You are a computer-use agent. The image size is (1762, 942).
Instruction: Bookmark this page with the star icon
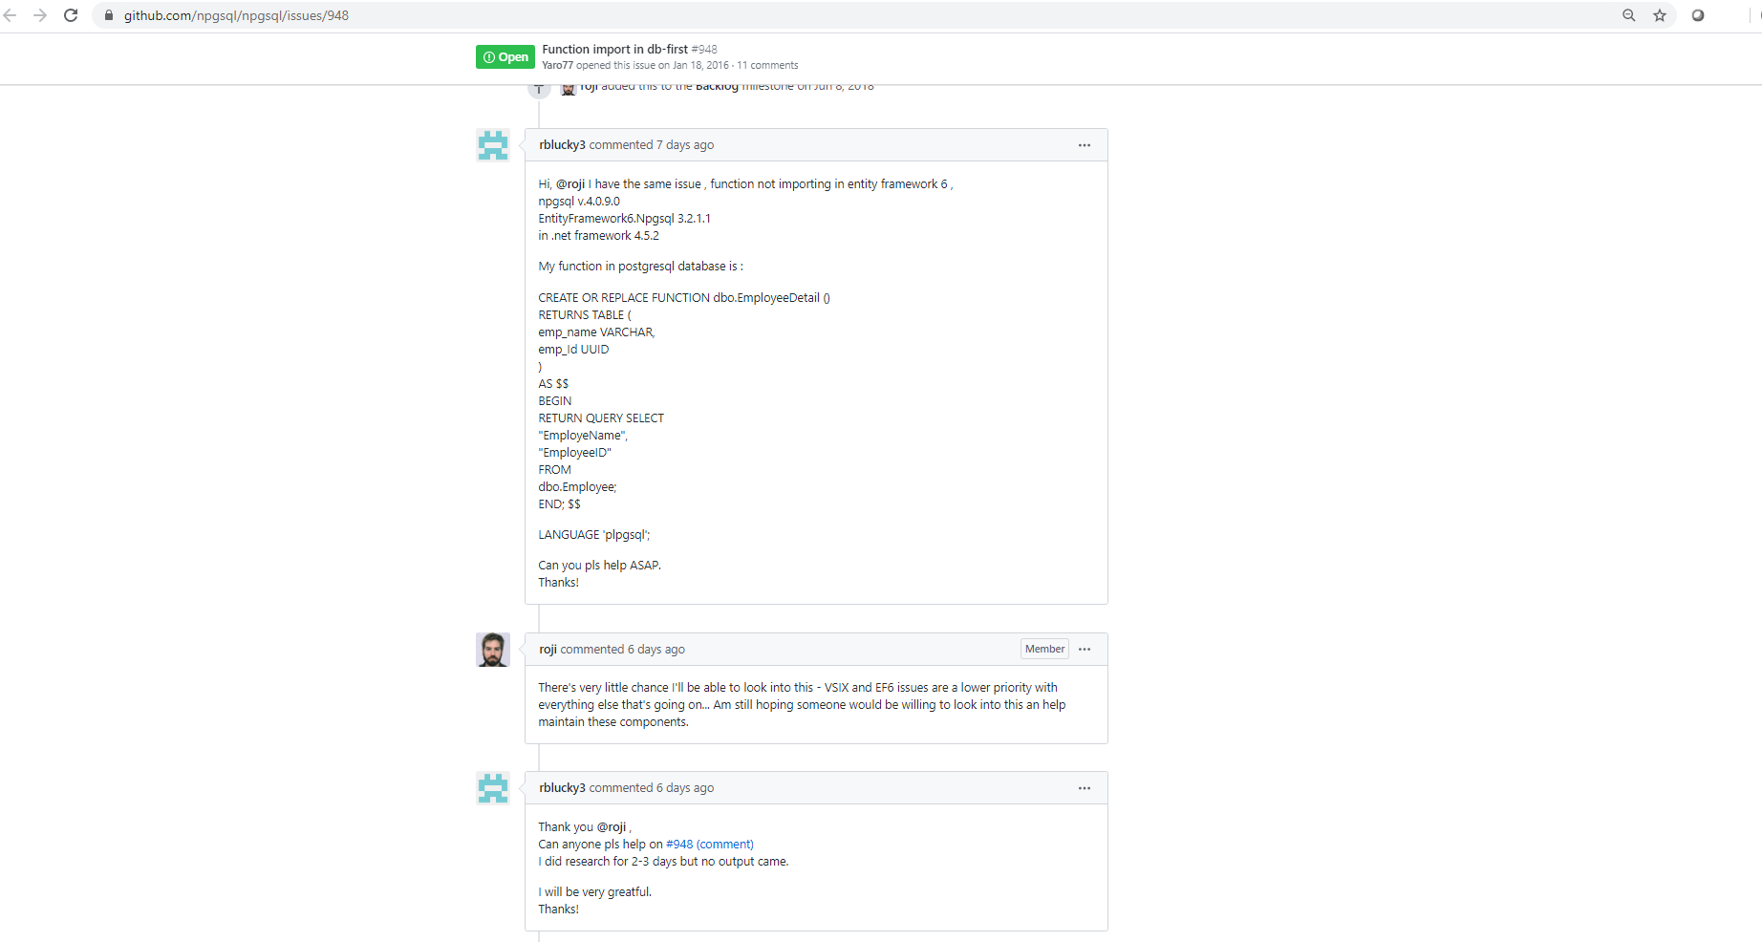pyautogui.click(x=1660, y=15)
